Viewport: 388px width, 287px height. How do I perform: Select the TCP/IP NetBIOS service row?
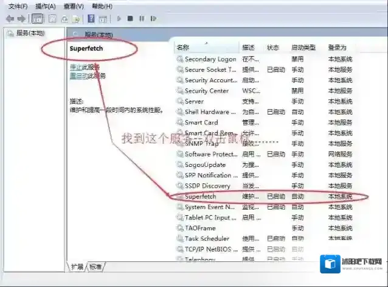(x=265, y=249)
